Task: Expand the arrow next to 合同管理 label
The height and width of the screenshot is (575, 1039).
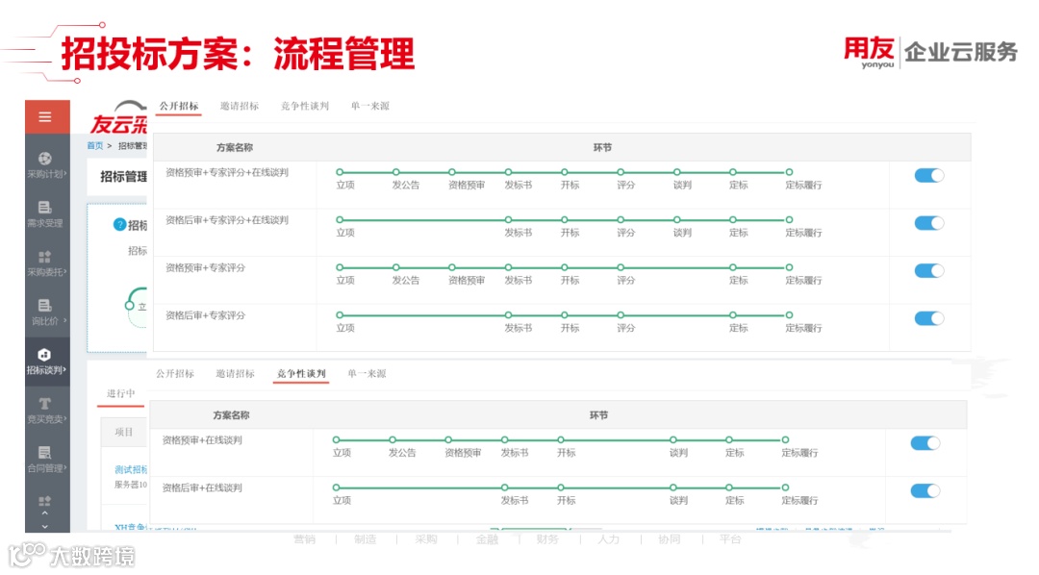Action: (x=65, y=467)
